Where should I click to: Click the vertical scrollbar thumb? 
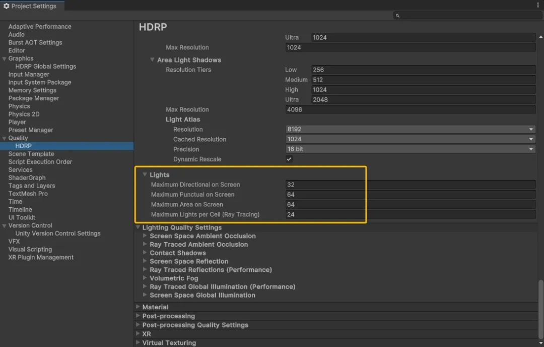click(x=541, y=309)
